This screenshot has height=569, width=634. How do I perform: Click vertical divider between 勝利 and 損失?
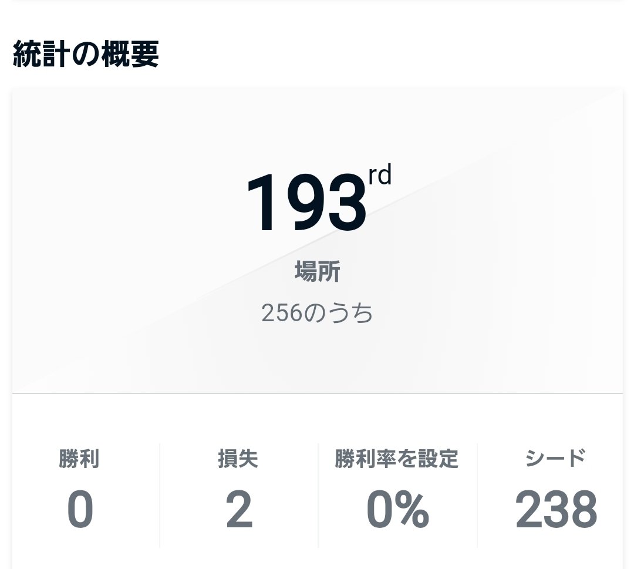(x=159, y=495)
